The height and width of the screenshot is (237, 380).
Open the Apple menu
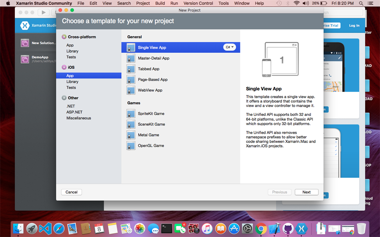(x=8, y=3)
